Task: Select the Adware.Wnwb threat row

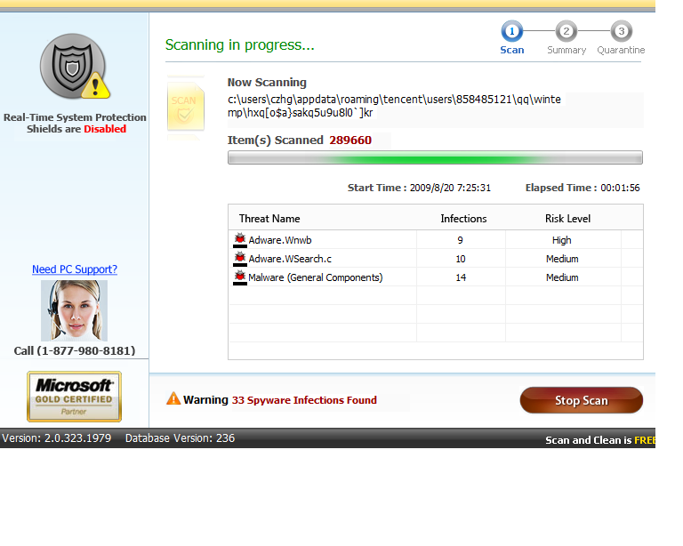Action: pyautogui.click(x=435, y=240)
